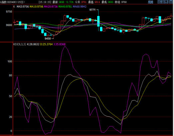Select the K:28.8632 value readout
The width and height of the screenshot is (174, 136).
point(33,44)
